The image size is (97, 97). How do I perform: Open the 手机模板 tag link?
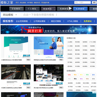[x=94, y=83]
